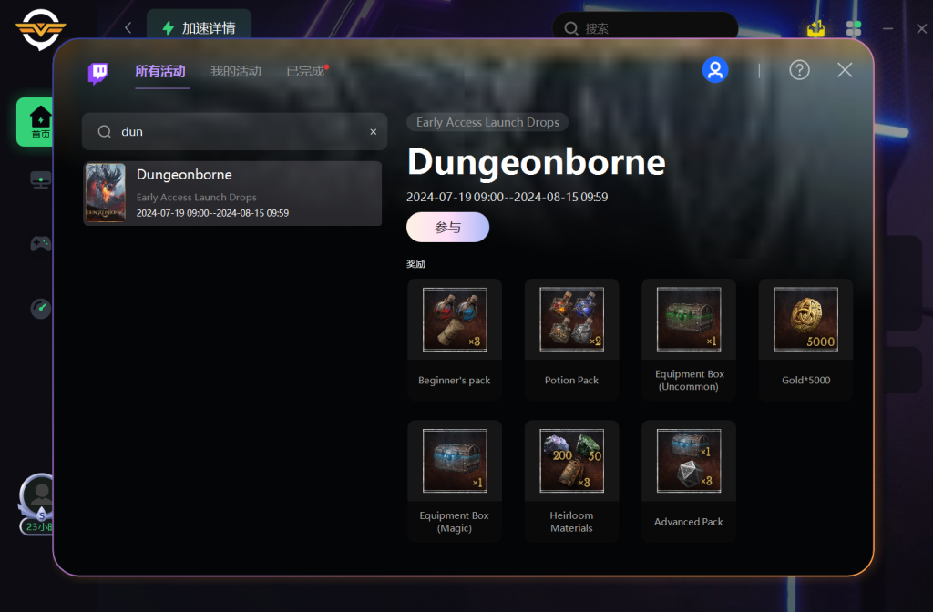
Task: Select the Equipment Box (Magic) reward icon
Action: [x=455, y=461]
